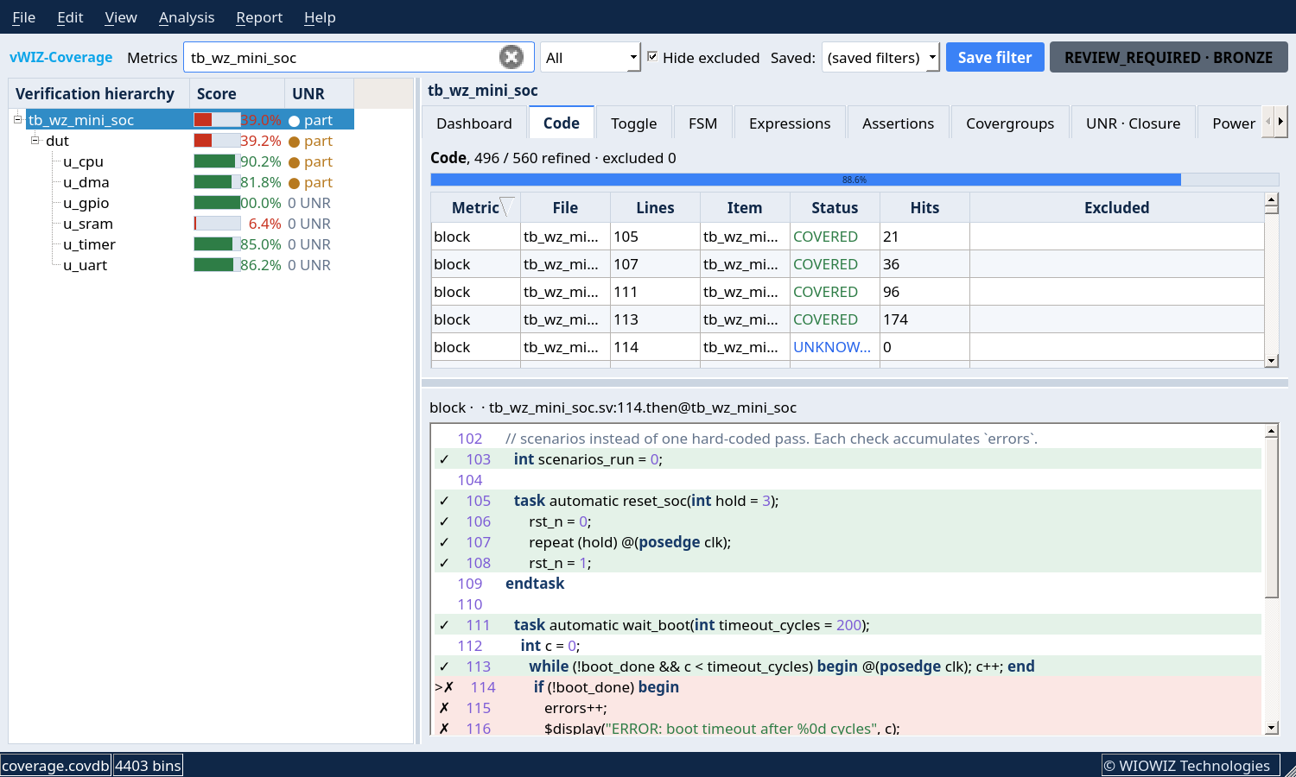
Task: Switch to the Dashboard tab
Action: pyautogui.click(x=474, y=123)
